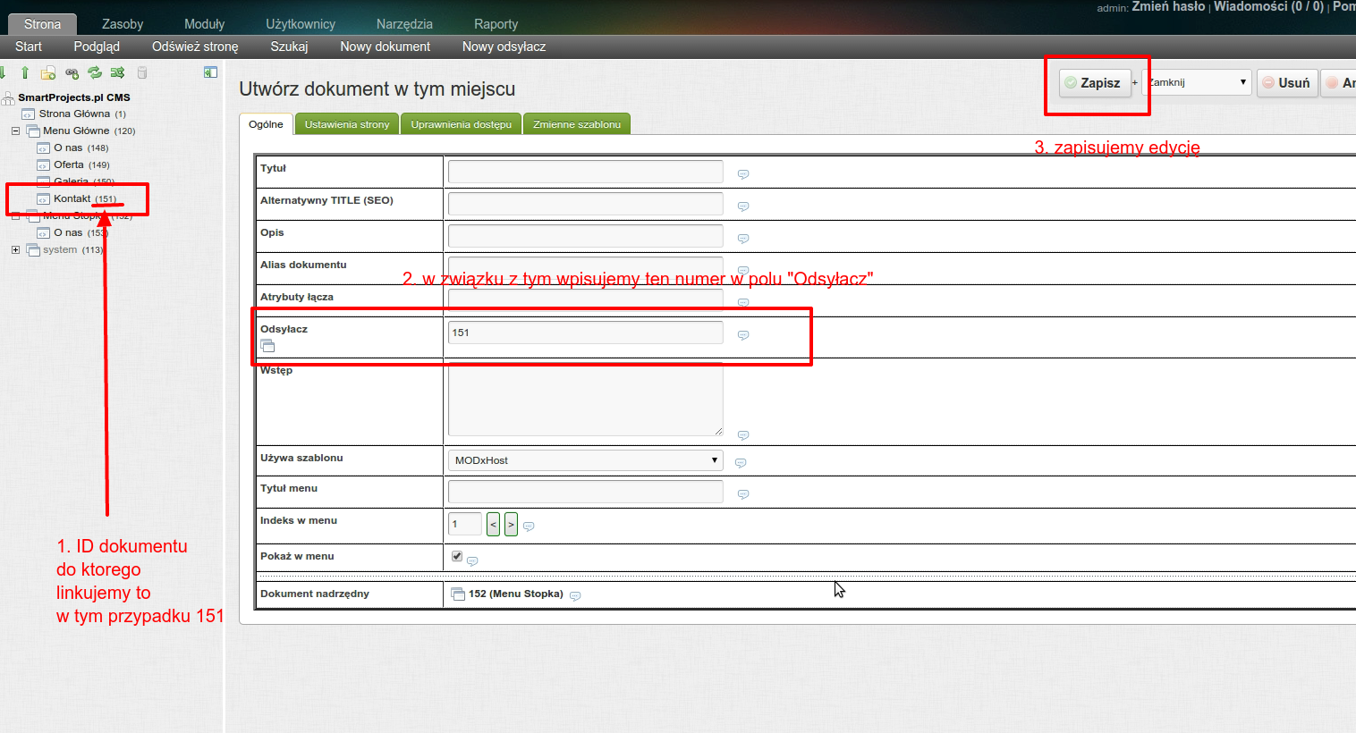Image resolution: width=1356 pixels, height=733 pixels.
Task: Switch to the Zmienne szablonu tab
Action: (577, 124)
